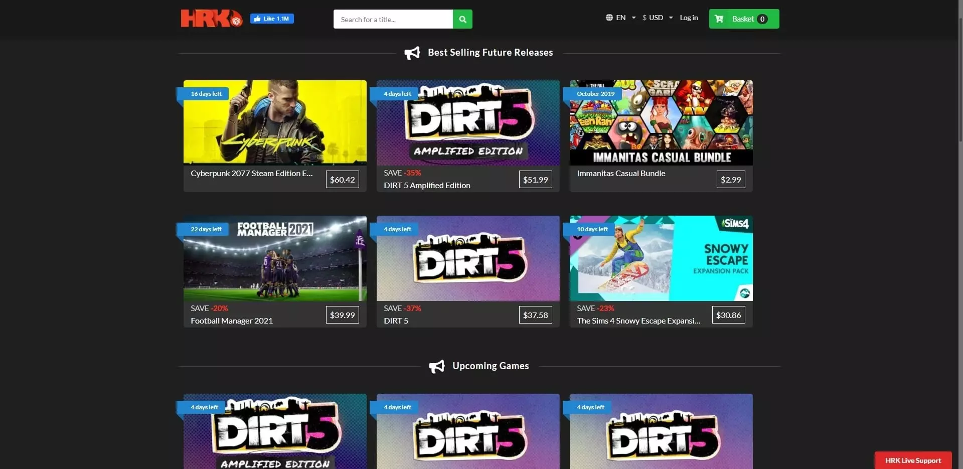This screenshot has width=963, height=469.
Task: Open the Basket button
Action: (x=744, y=19)
